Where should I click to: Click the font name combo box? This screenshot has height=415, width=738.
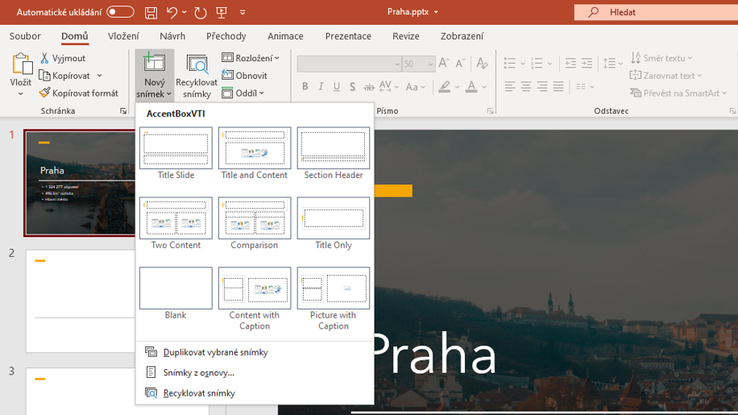click(349, 64)
